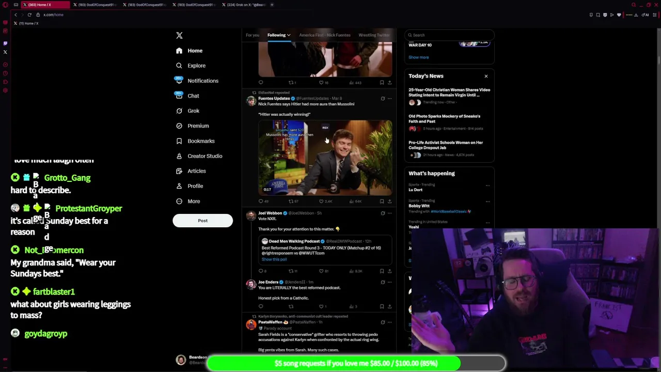The height and width of the screenshot is (372, 661).
Task: Open Explore from the sidebar
Action: pos(191,66)
